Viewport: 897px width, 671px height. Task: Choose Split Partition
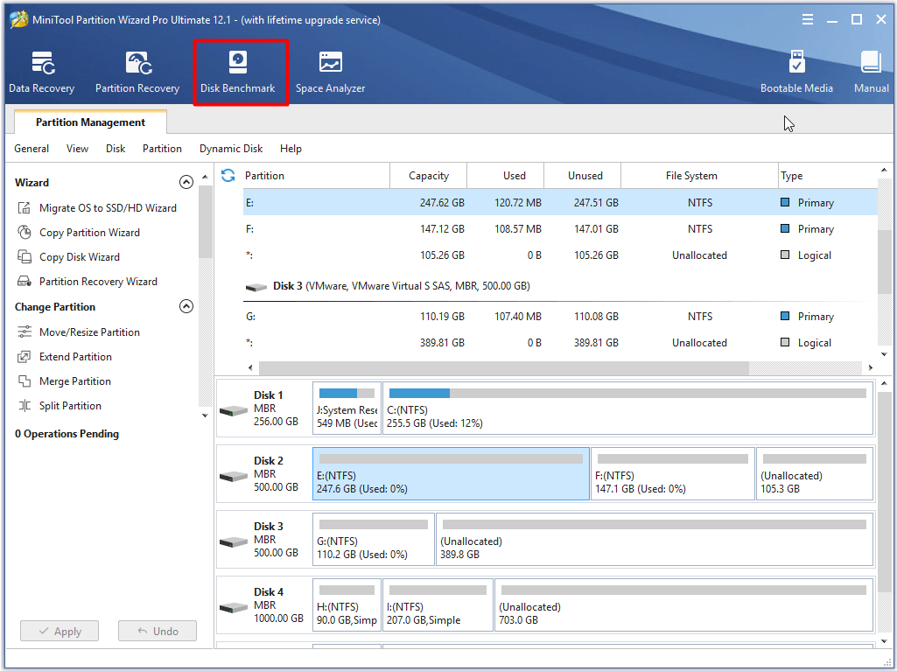(x=60, y=406)
